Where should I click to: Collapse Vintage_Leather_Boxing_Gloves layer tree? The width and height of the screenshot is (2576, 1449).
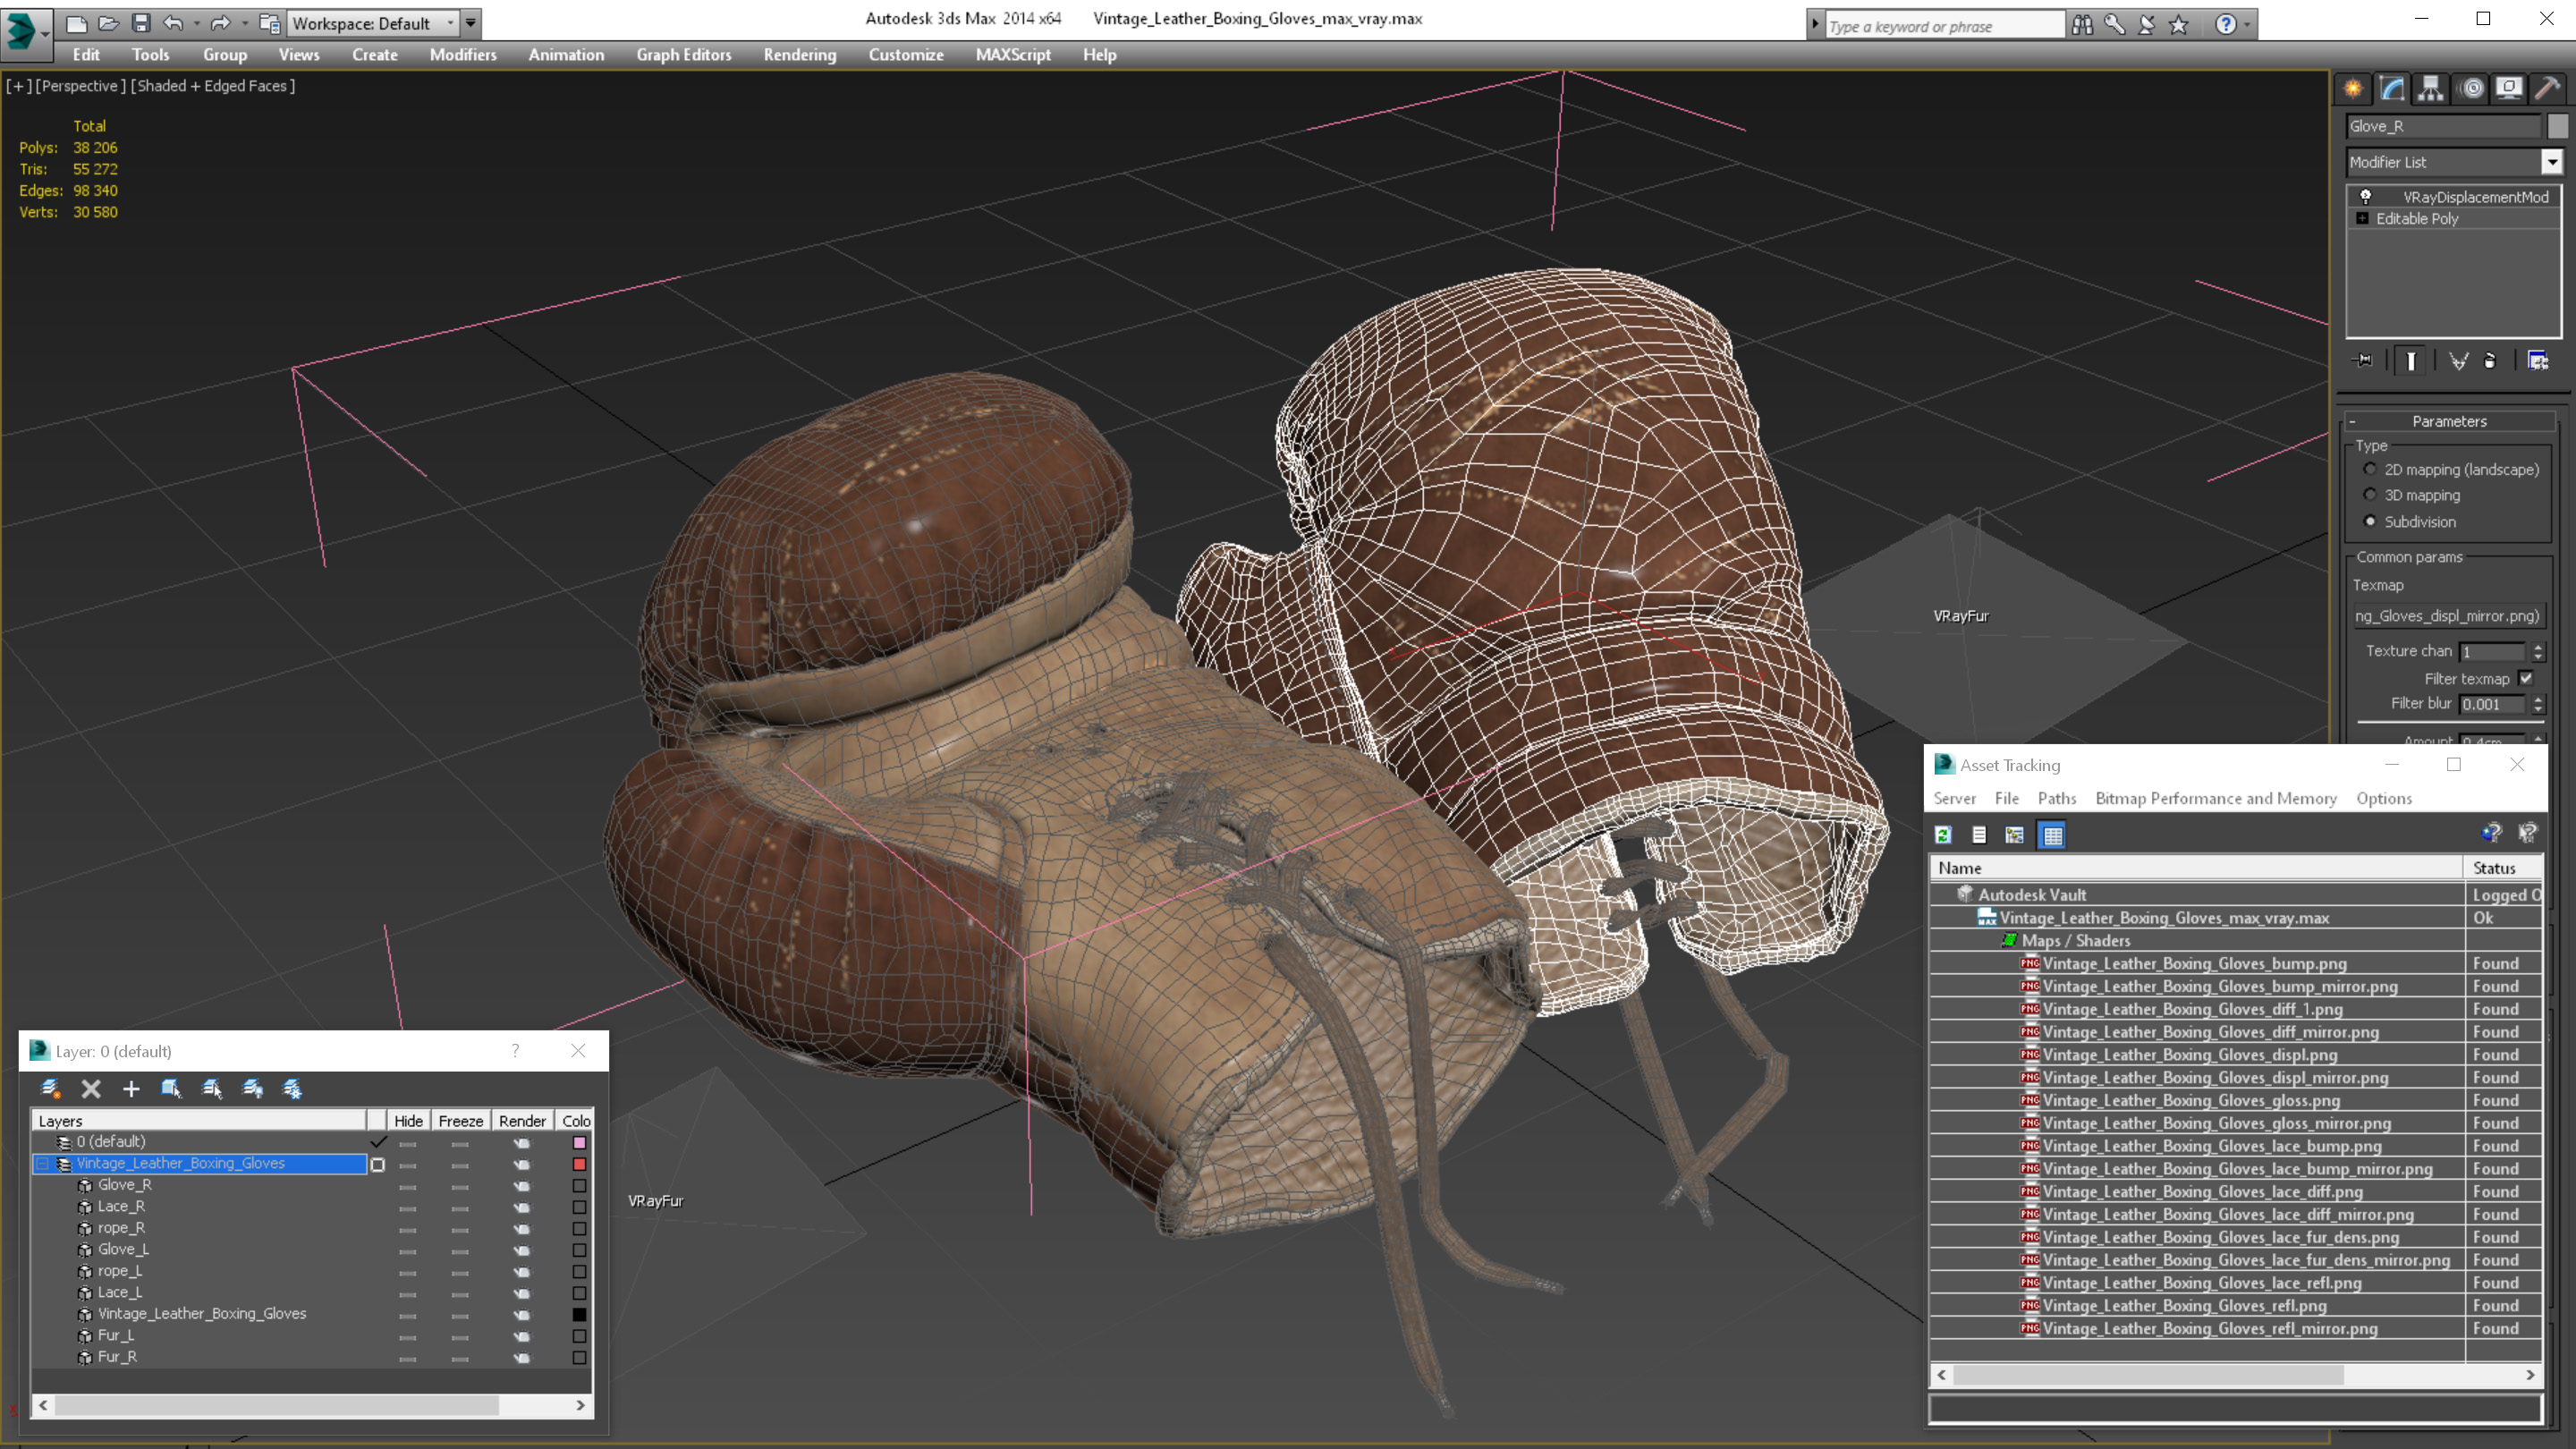pyautogui.click(x=43, y=1164)
